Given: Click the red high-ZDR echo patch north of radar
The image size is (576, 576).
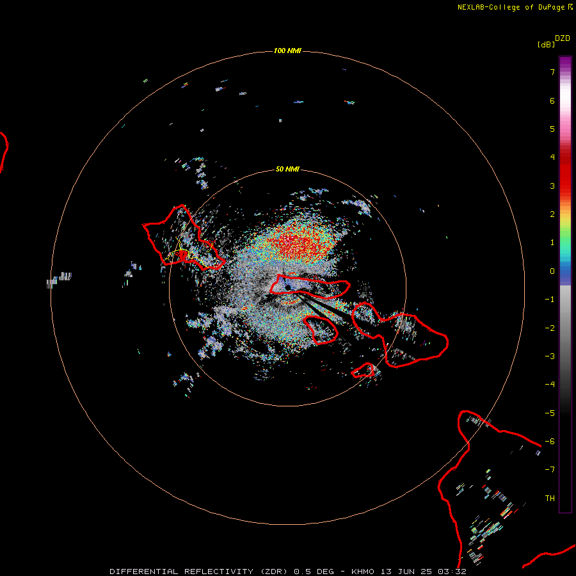Looking at the screenshot, I should coord(298,243).
